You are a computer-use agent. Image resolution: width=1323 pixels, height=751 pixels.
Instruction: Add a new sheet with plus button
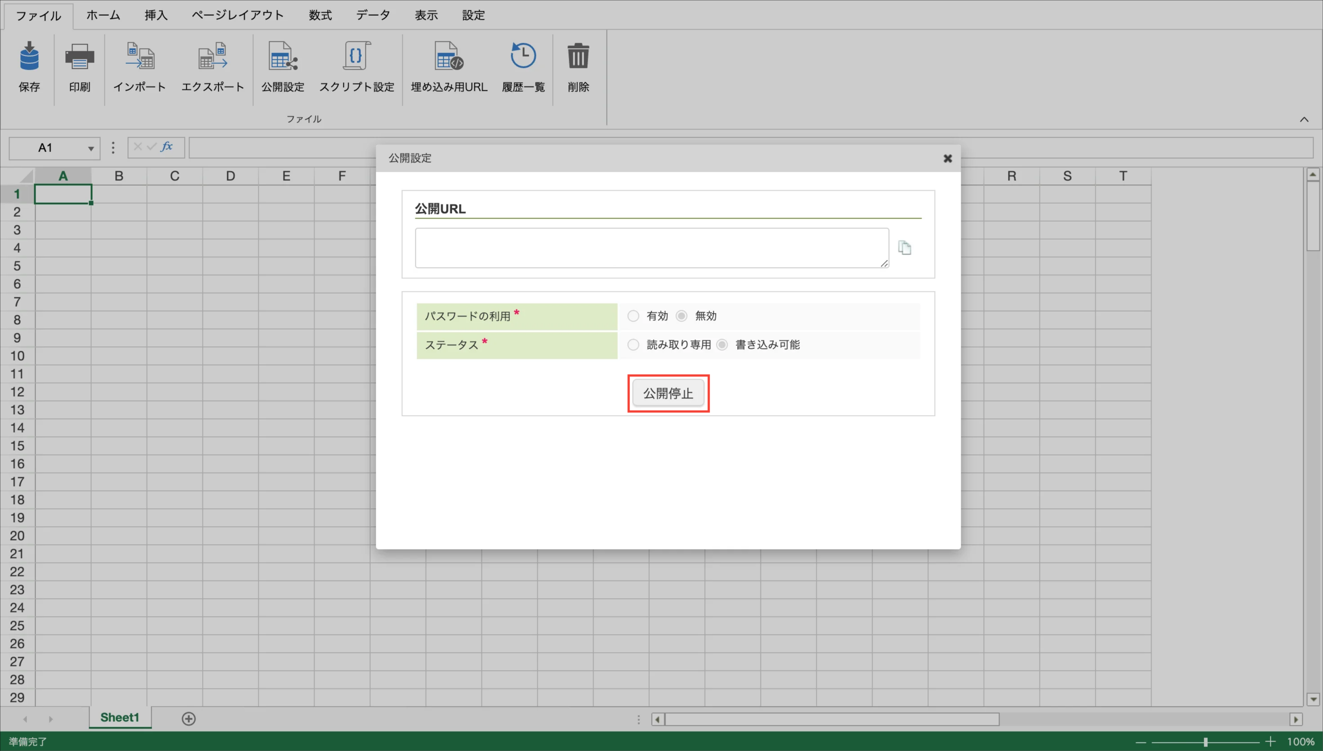click(189, 719)
